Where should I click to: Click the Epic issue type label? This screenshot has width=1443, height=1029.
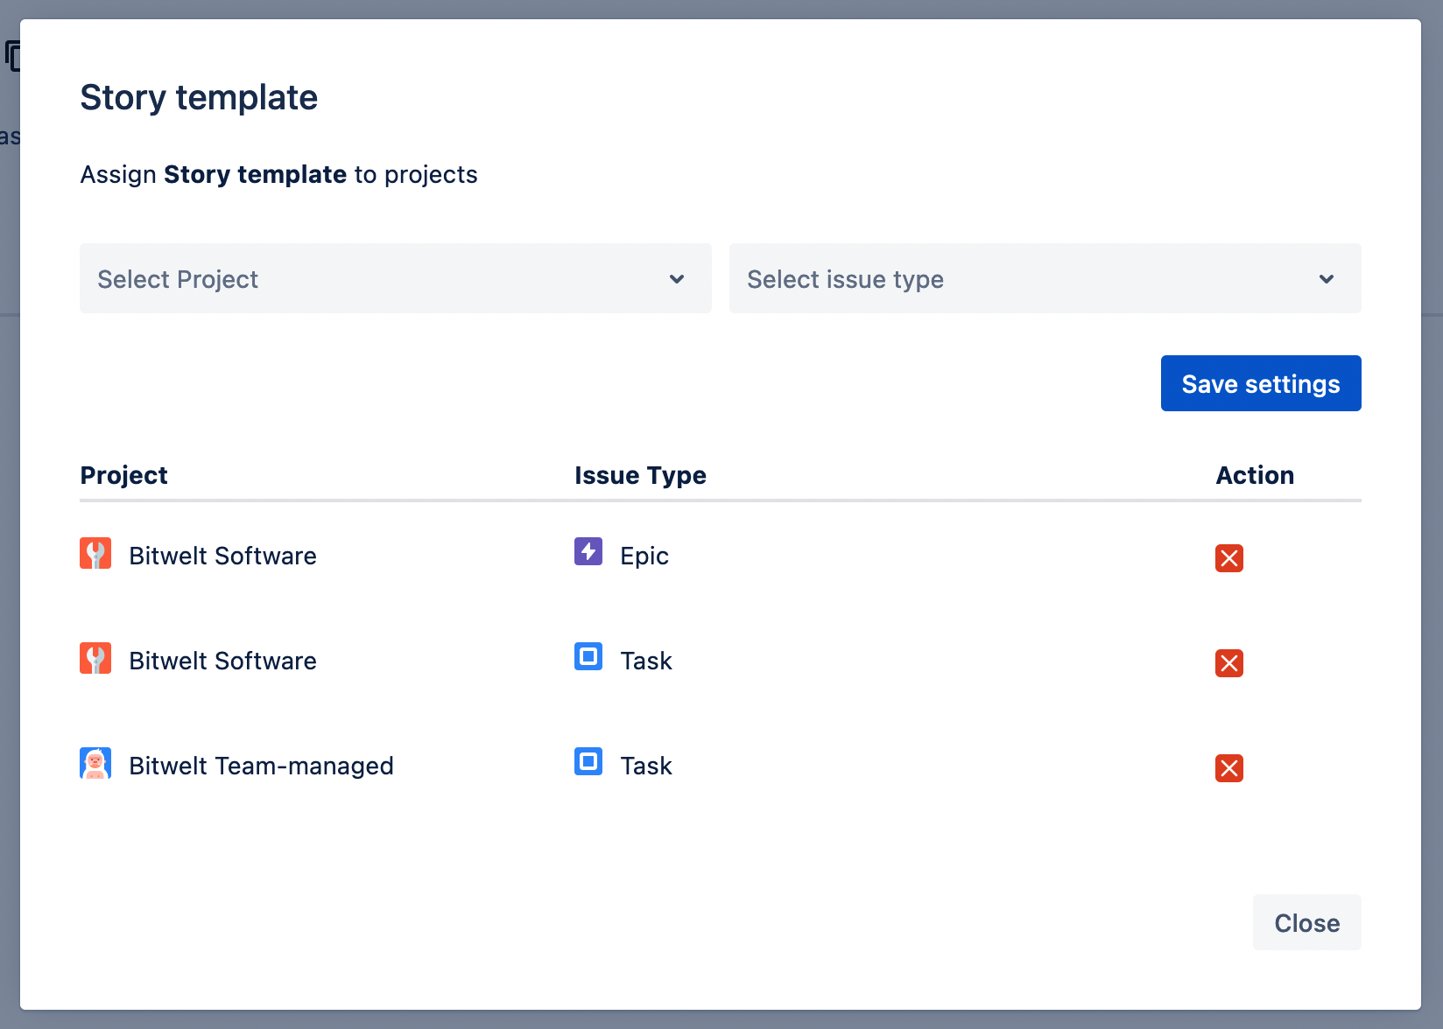(644, 556)
